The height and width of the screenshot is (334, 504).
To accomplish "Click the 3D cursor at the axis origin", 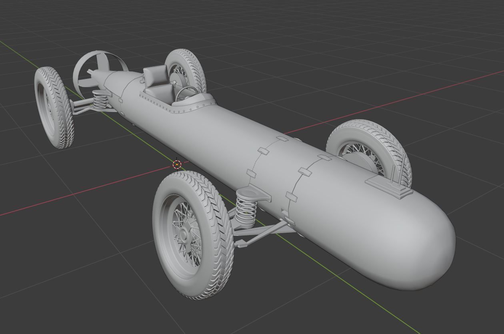I will tap(177, 164).
